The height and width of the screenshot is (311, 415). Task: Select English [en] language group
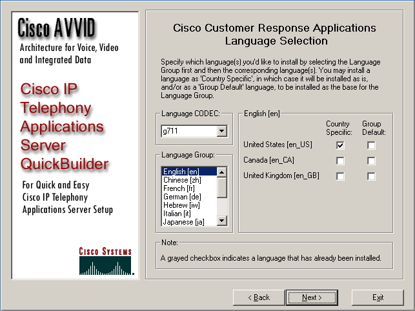[x=189, y=172]
